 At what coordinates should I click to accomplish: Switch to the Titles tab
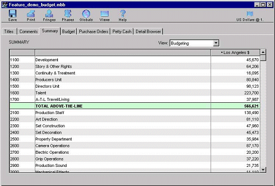click(9, 31)
